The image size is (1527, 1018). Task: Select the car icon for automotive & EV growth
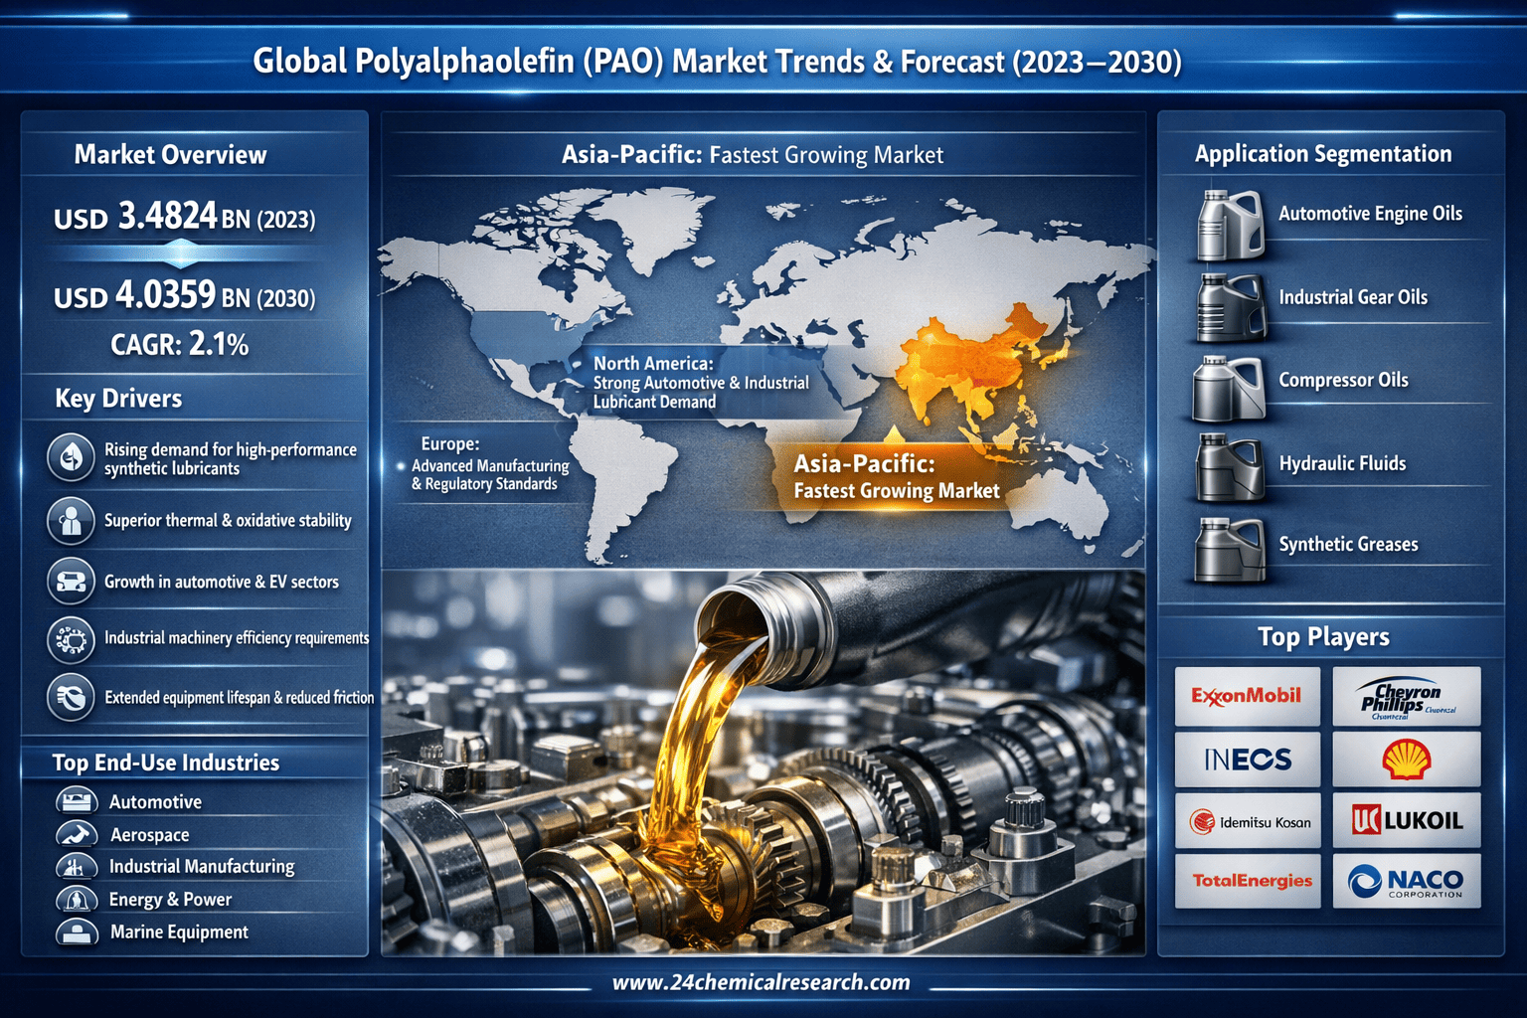click(71, 582)
